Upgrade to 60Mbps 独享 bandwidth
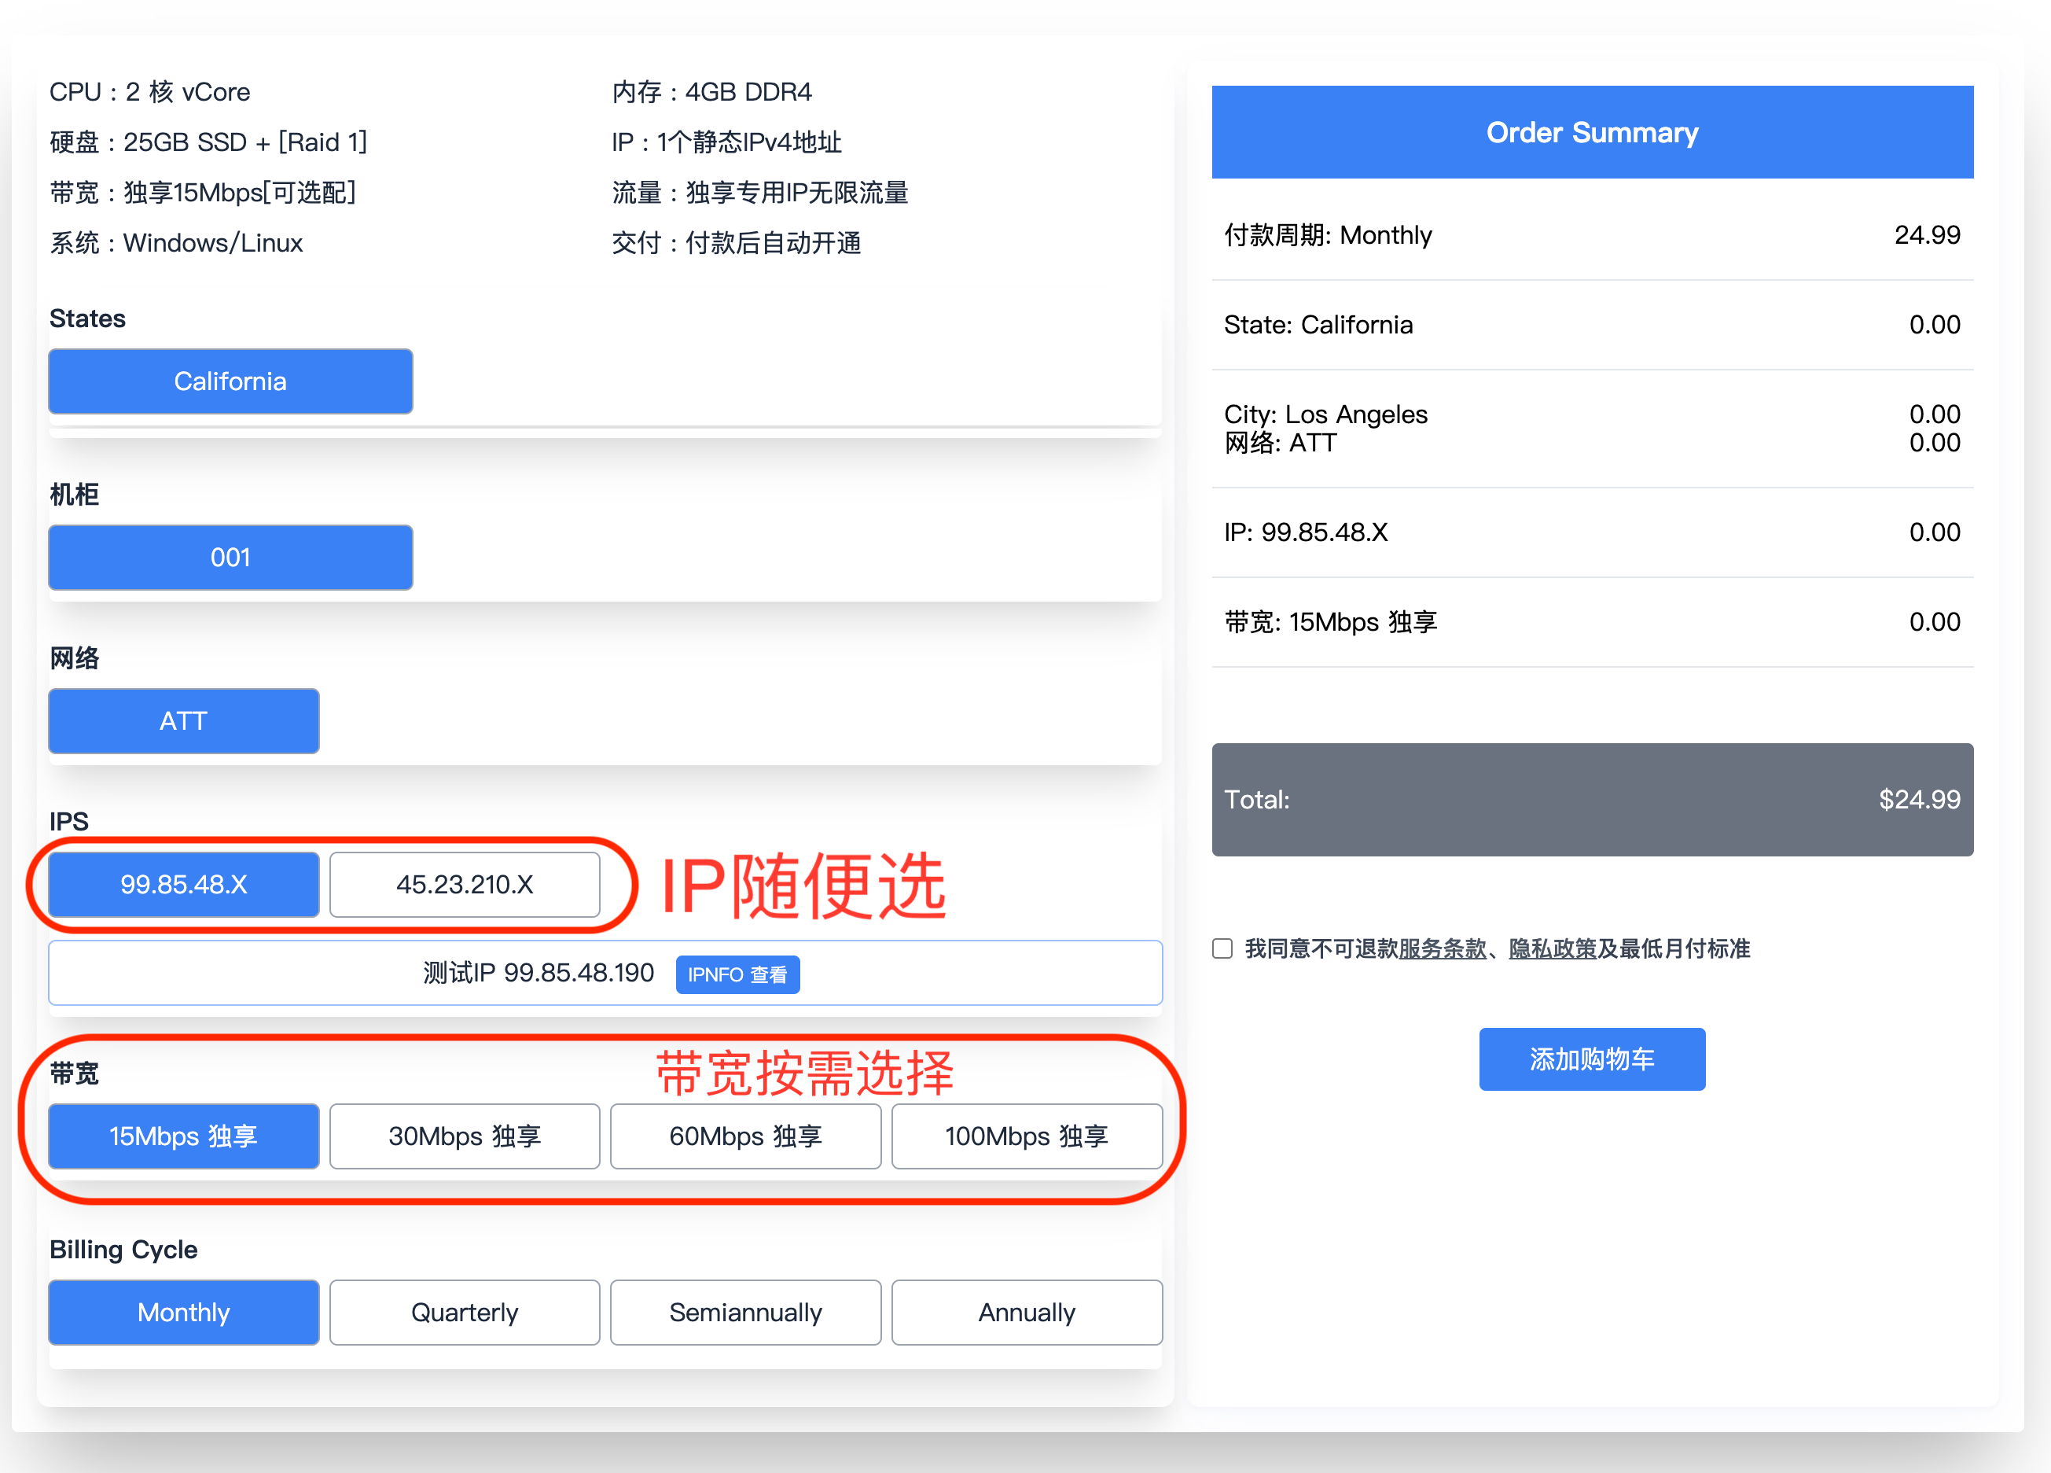The width and height of the screenshot is (2051, 1473). coord(746,1136)
